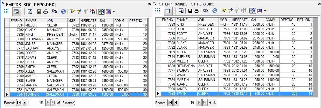Expand dropdown arrow in TGT_EMP_RANK toolbar
Viewport: 321px width, 108px height.
tap(265, 11)
